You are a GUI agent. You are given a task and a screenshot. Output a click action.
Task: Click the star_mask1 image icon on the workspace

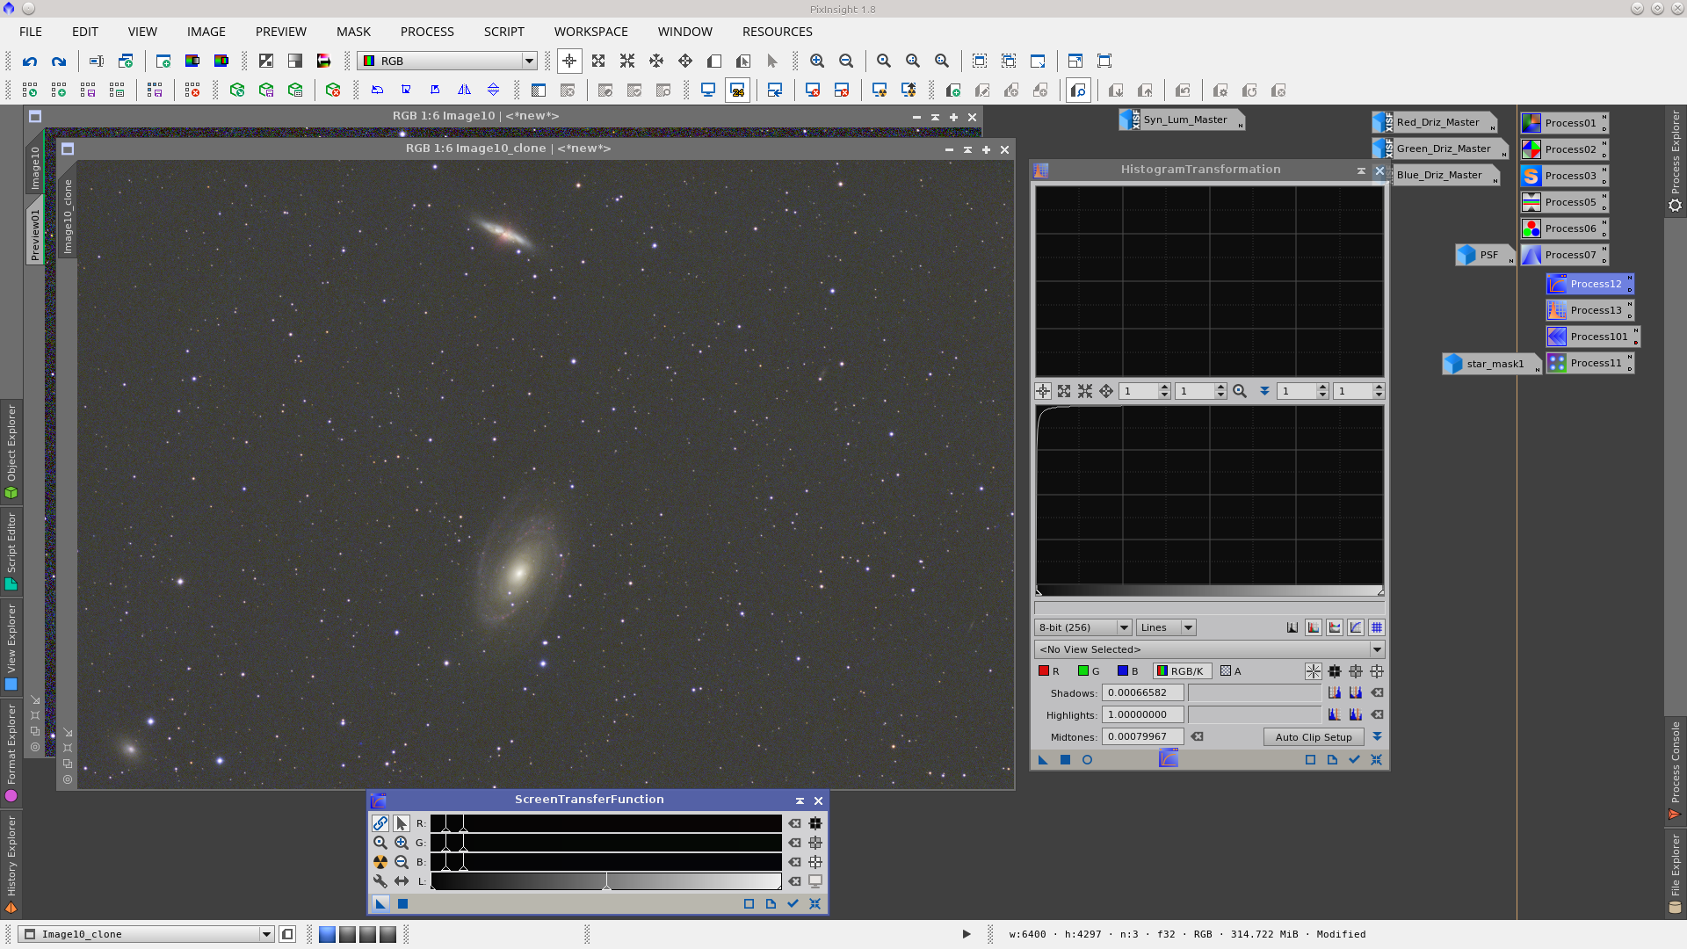1490,363
